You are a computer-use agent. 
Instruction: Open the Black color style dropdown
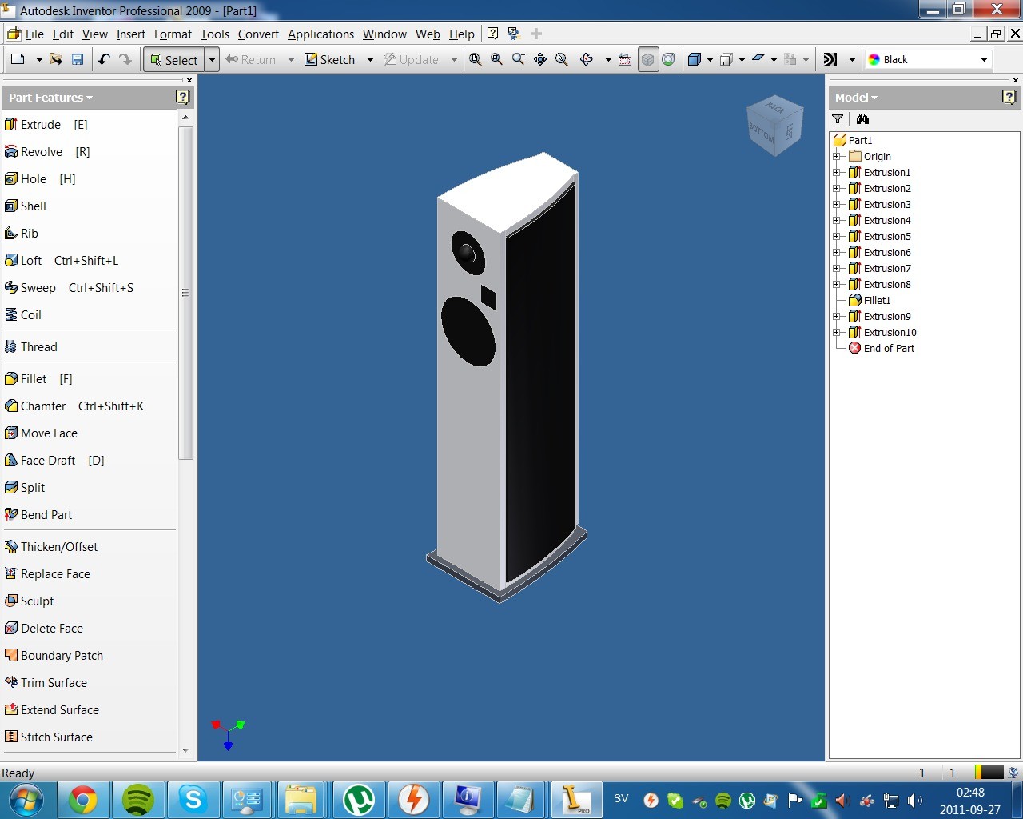(x=984, y=60)
